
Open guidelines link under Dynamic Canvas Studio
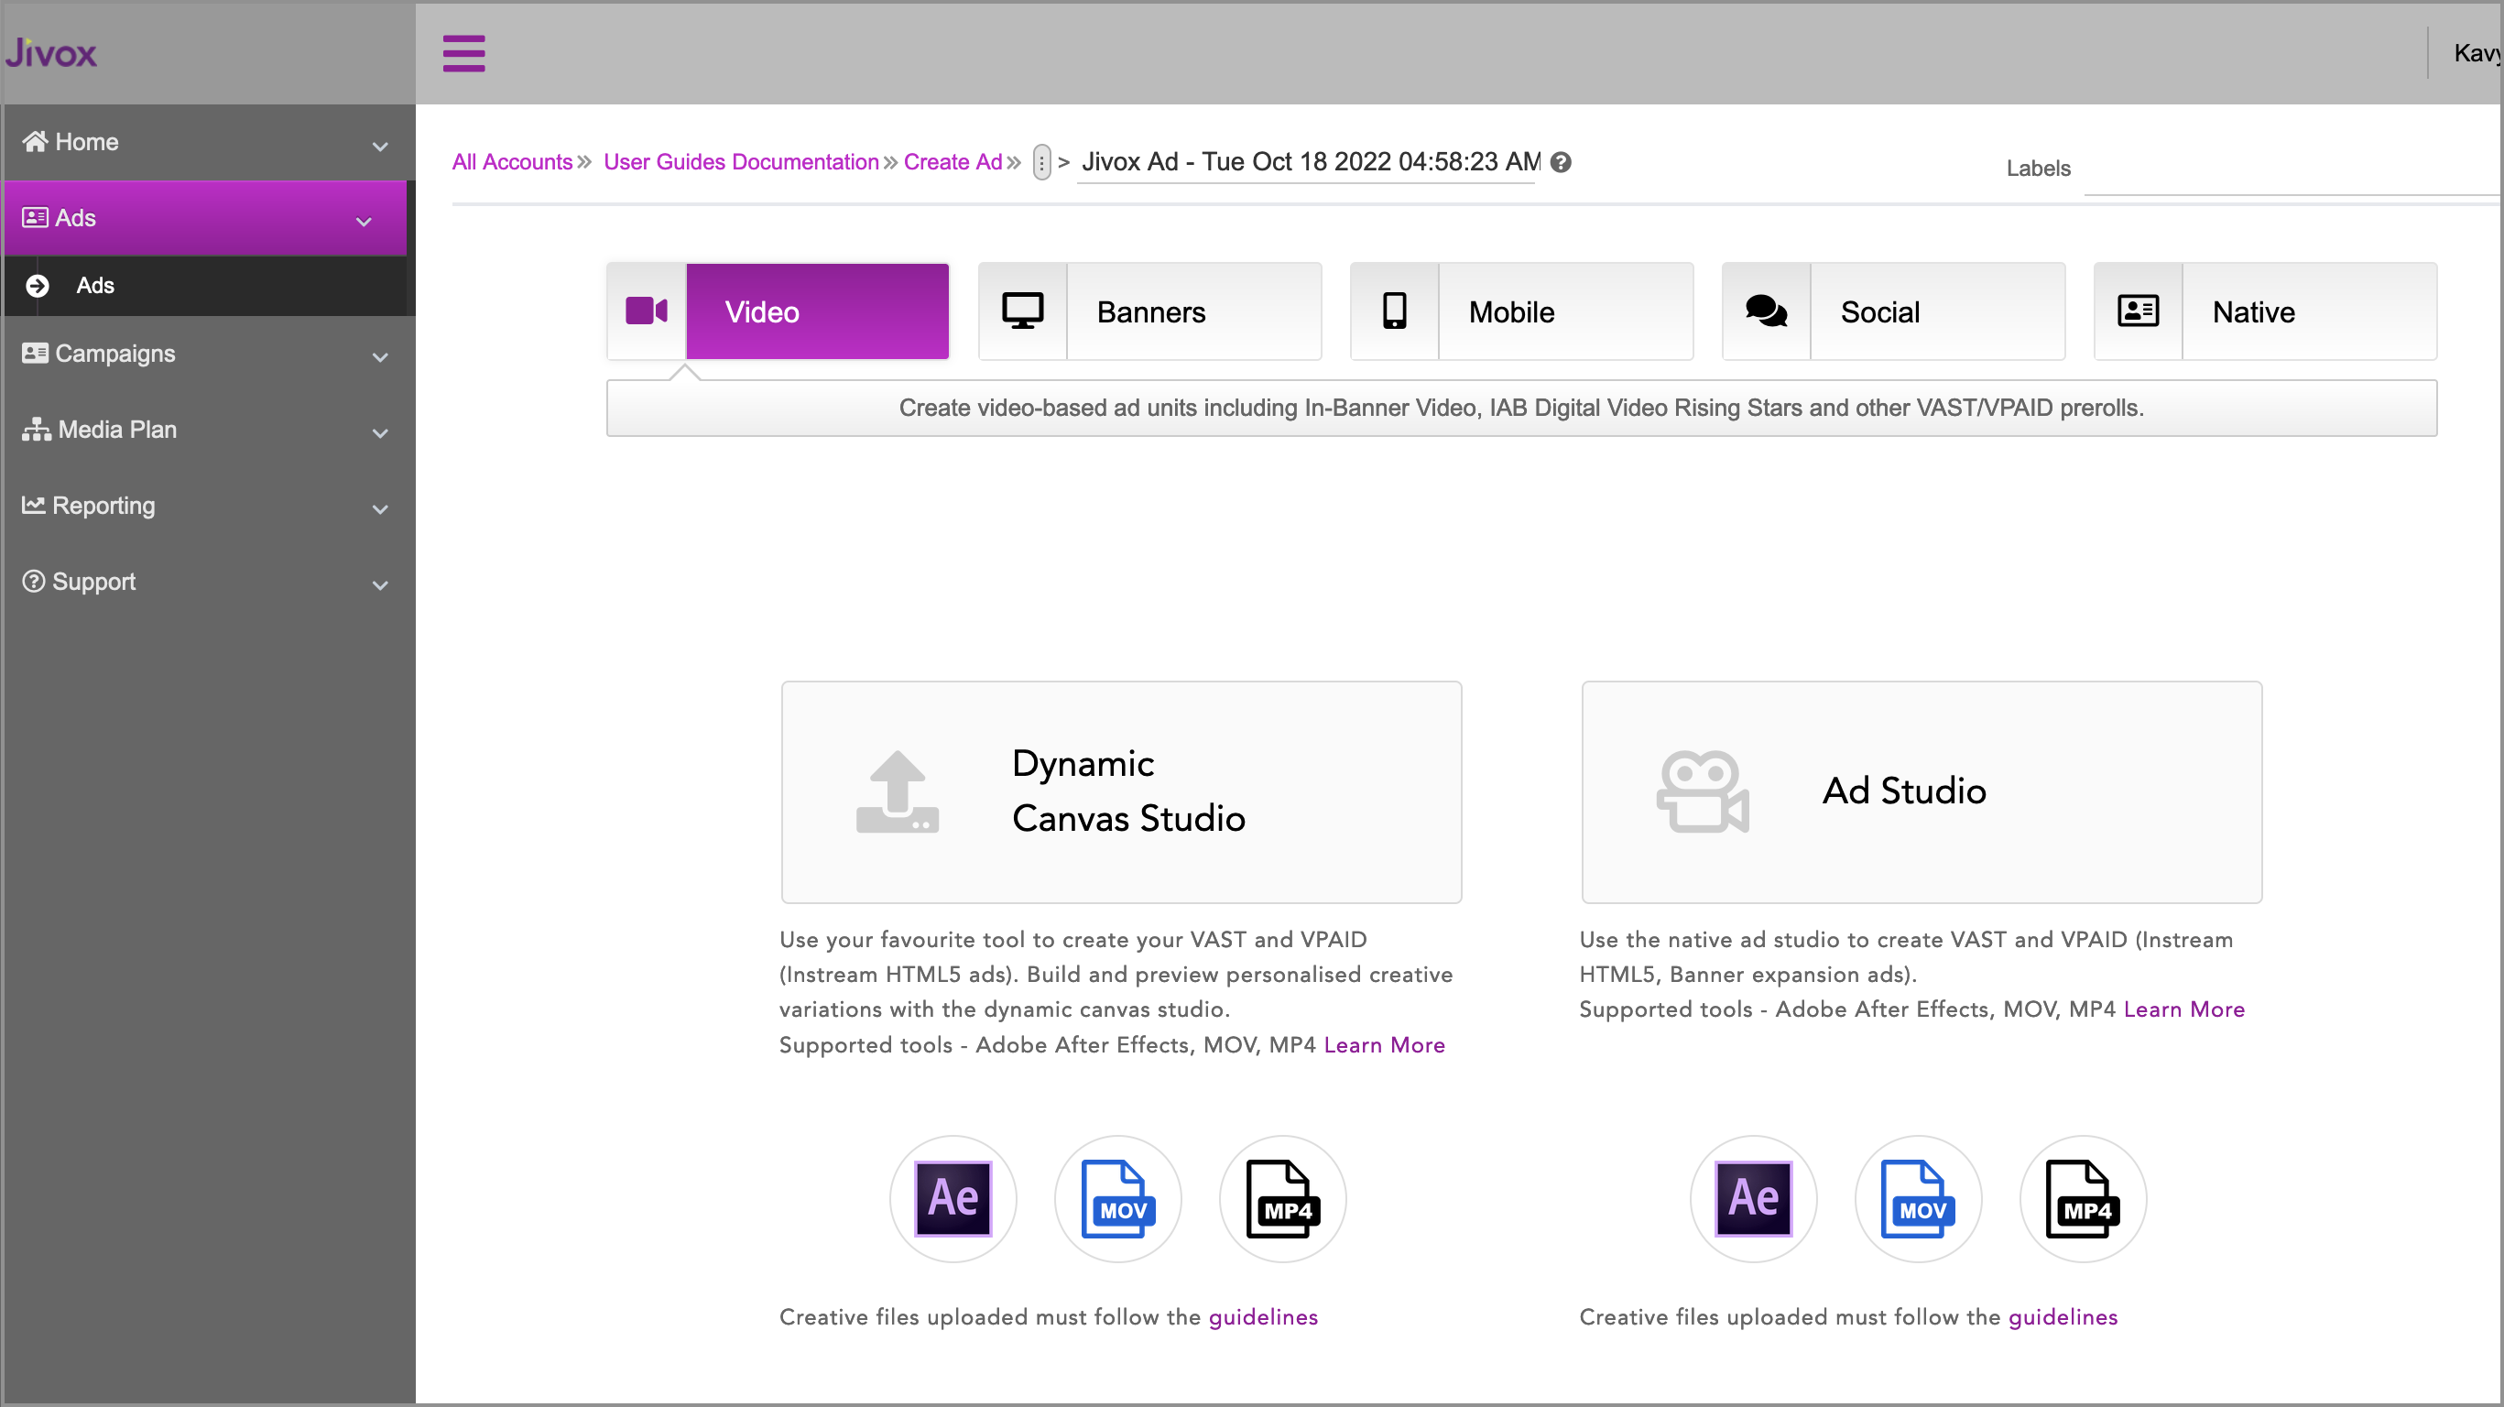[1263, 1316]
